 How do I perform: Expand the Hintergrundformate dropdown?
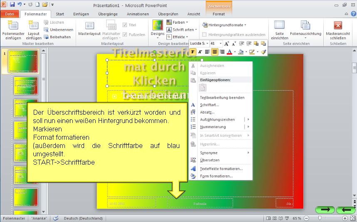click(224, 25)
